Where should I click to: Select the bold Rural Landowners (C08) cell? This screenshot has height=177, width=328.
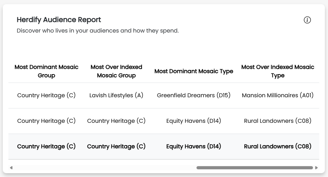coord(278,146)
